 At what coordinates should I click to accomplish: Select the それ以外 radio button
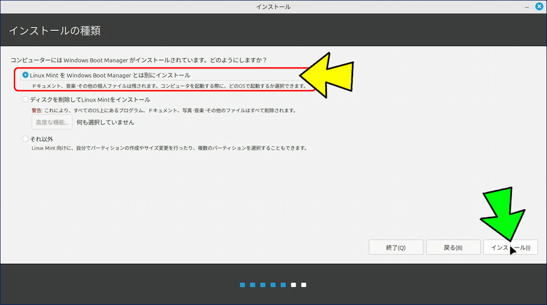pyautogui.click(x=26, y=139)
